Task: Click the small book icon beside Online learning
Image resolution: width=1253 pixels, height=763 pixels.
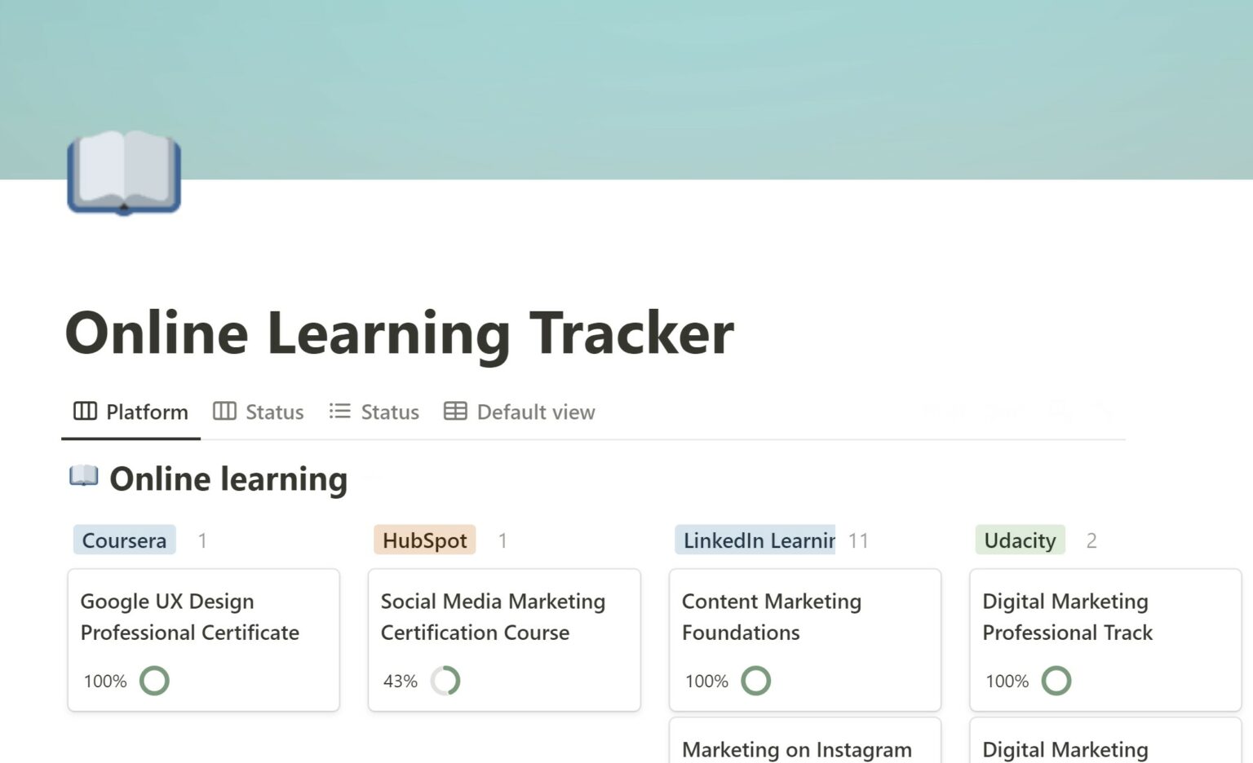Action: point(84,476)
